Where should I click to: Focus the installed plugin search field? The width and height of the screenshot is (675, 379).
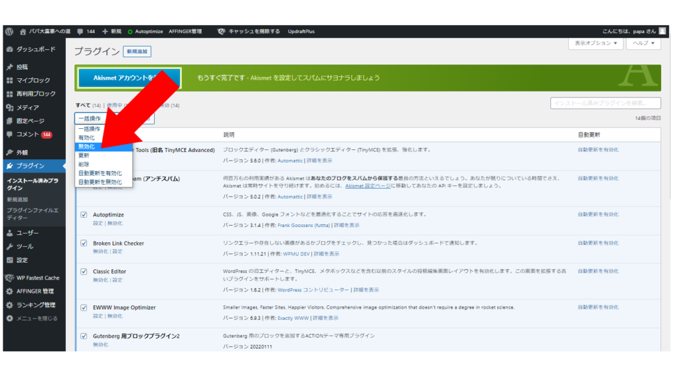[605, 103]
